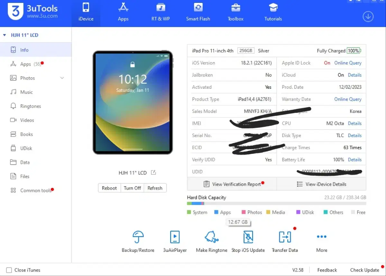Viewport: 386px width, 276px height.
Task: Open UDisk in the sidebar
Action: pos(36,148)
